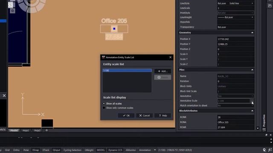Click the blue grip on the Office 205 block

[x=114, y=29]
